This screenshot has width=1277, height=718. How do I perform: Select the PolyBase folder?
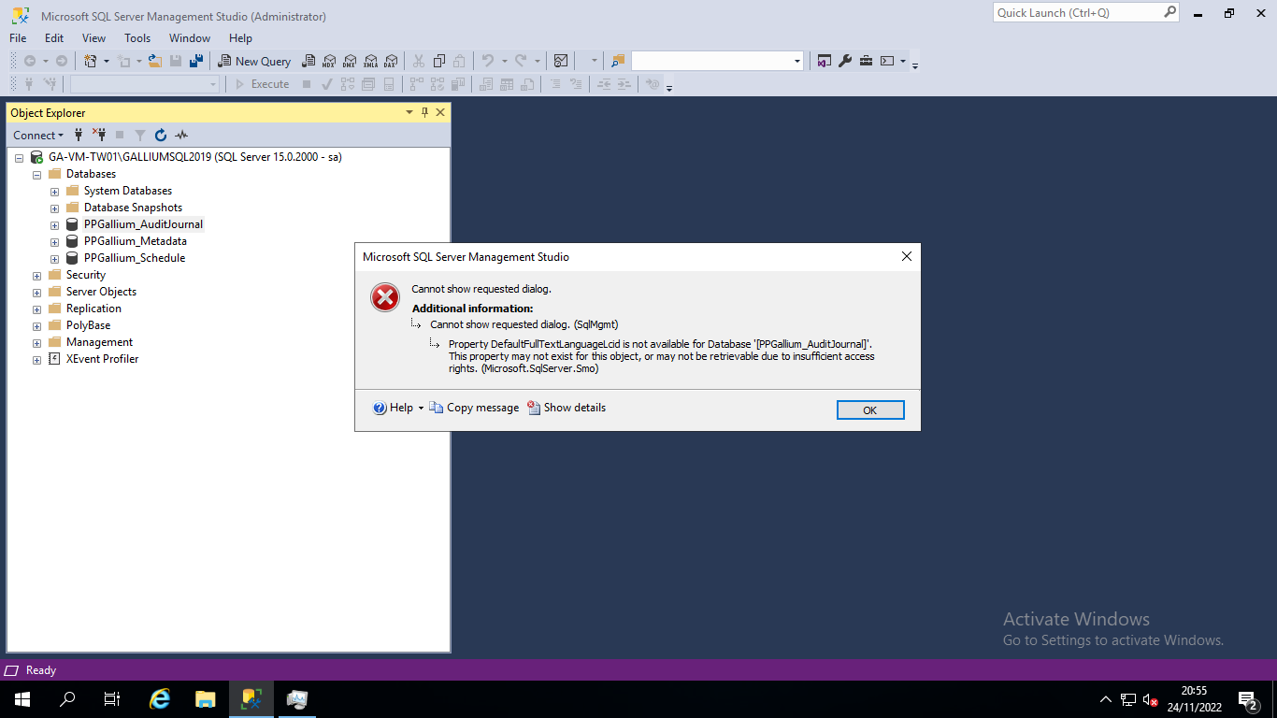[x=88, y=325]
